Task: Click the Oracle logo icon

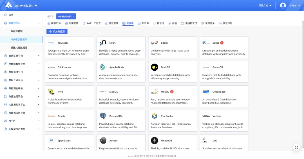Action: click(51, 116)
